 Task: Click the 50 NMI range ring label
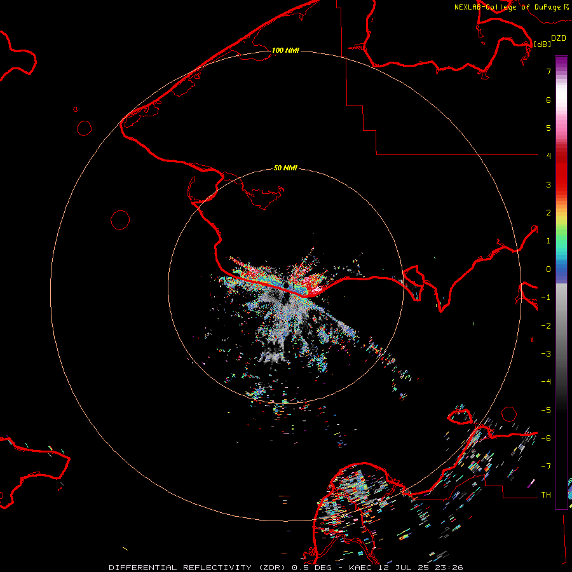click(285, 168)
